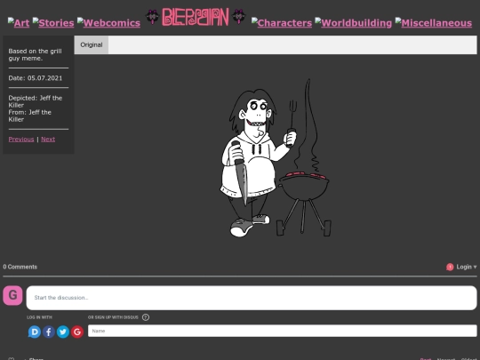
Task: Click the pink site title logo
Action: click(196, 17)
